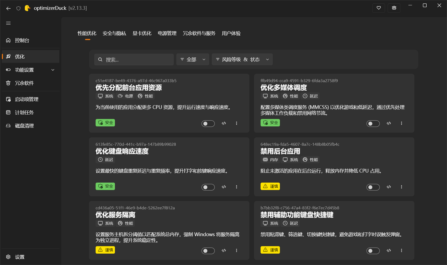Open more options for 优先分配前台应用资源
The image size is (447, 265).
tap(236, 123)
